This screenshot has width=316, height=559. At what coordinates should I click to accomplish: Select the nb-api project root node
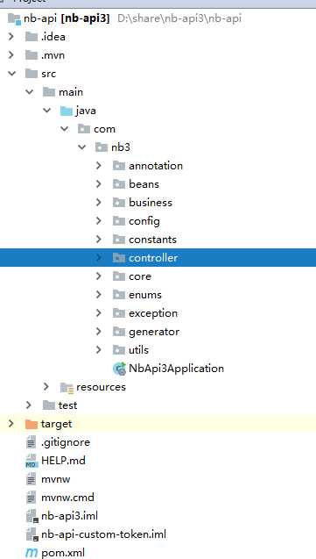click(67, 18)
